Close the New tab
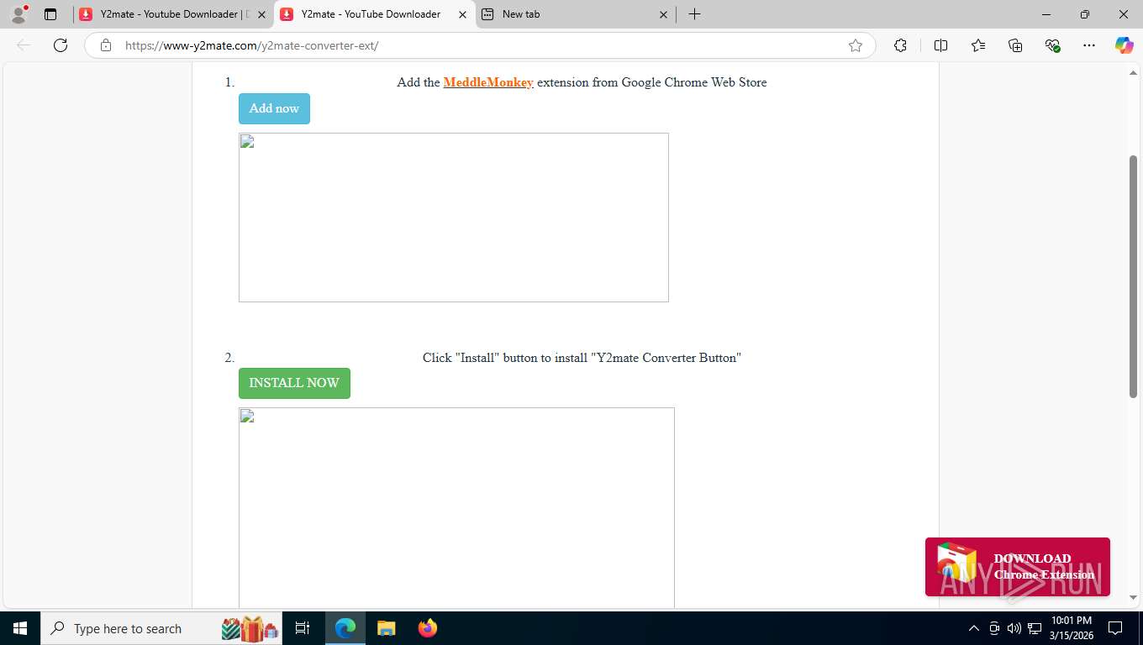1143x645 pixels. coord(663,14)
